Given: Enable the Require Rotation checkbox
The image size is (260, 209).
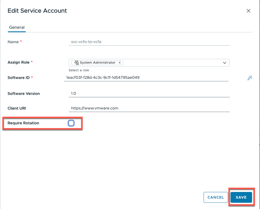Looking at the screenshot, I should click(x=71, y=123).
